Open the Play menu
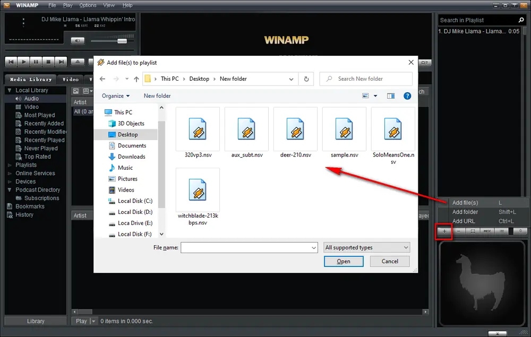Viewport: 531px width, 337px height. [x=68, y=5]
